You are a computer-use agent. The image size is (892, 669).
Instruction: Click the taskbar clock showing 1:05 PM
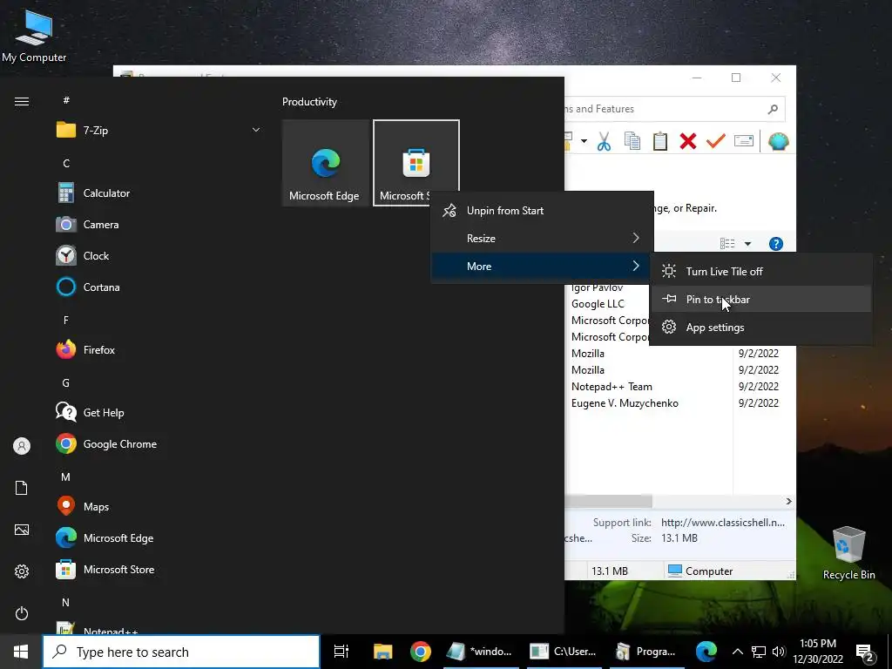tap(818, 652)
